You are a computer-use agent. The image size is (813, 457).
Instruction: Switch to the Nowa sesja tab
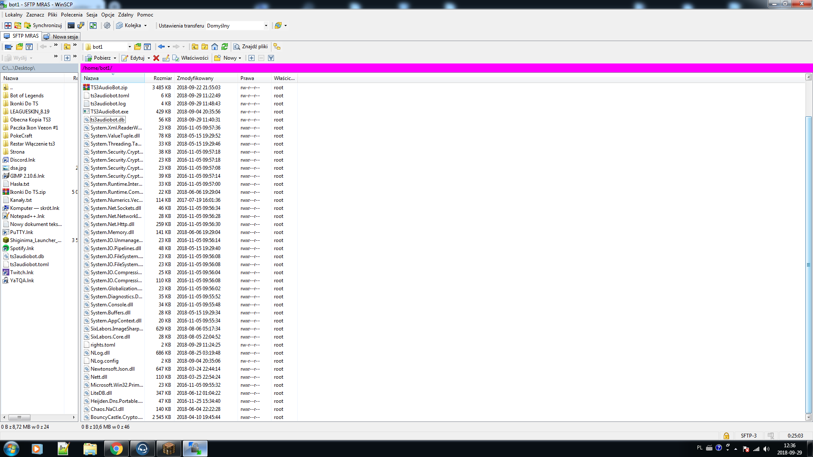(x=61, y=36)
